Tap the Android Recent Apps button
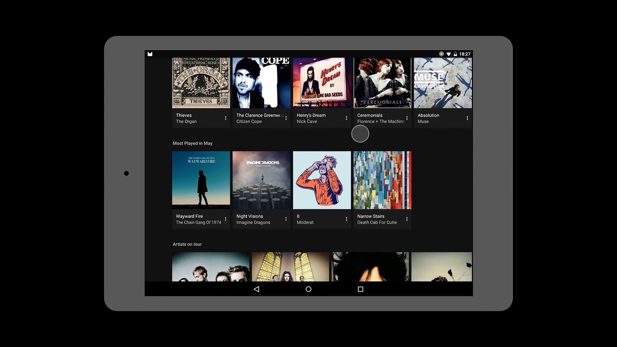This screenshot has width=617, height=347. coord(360,289)
